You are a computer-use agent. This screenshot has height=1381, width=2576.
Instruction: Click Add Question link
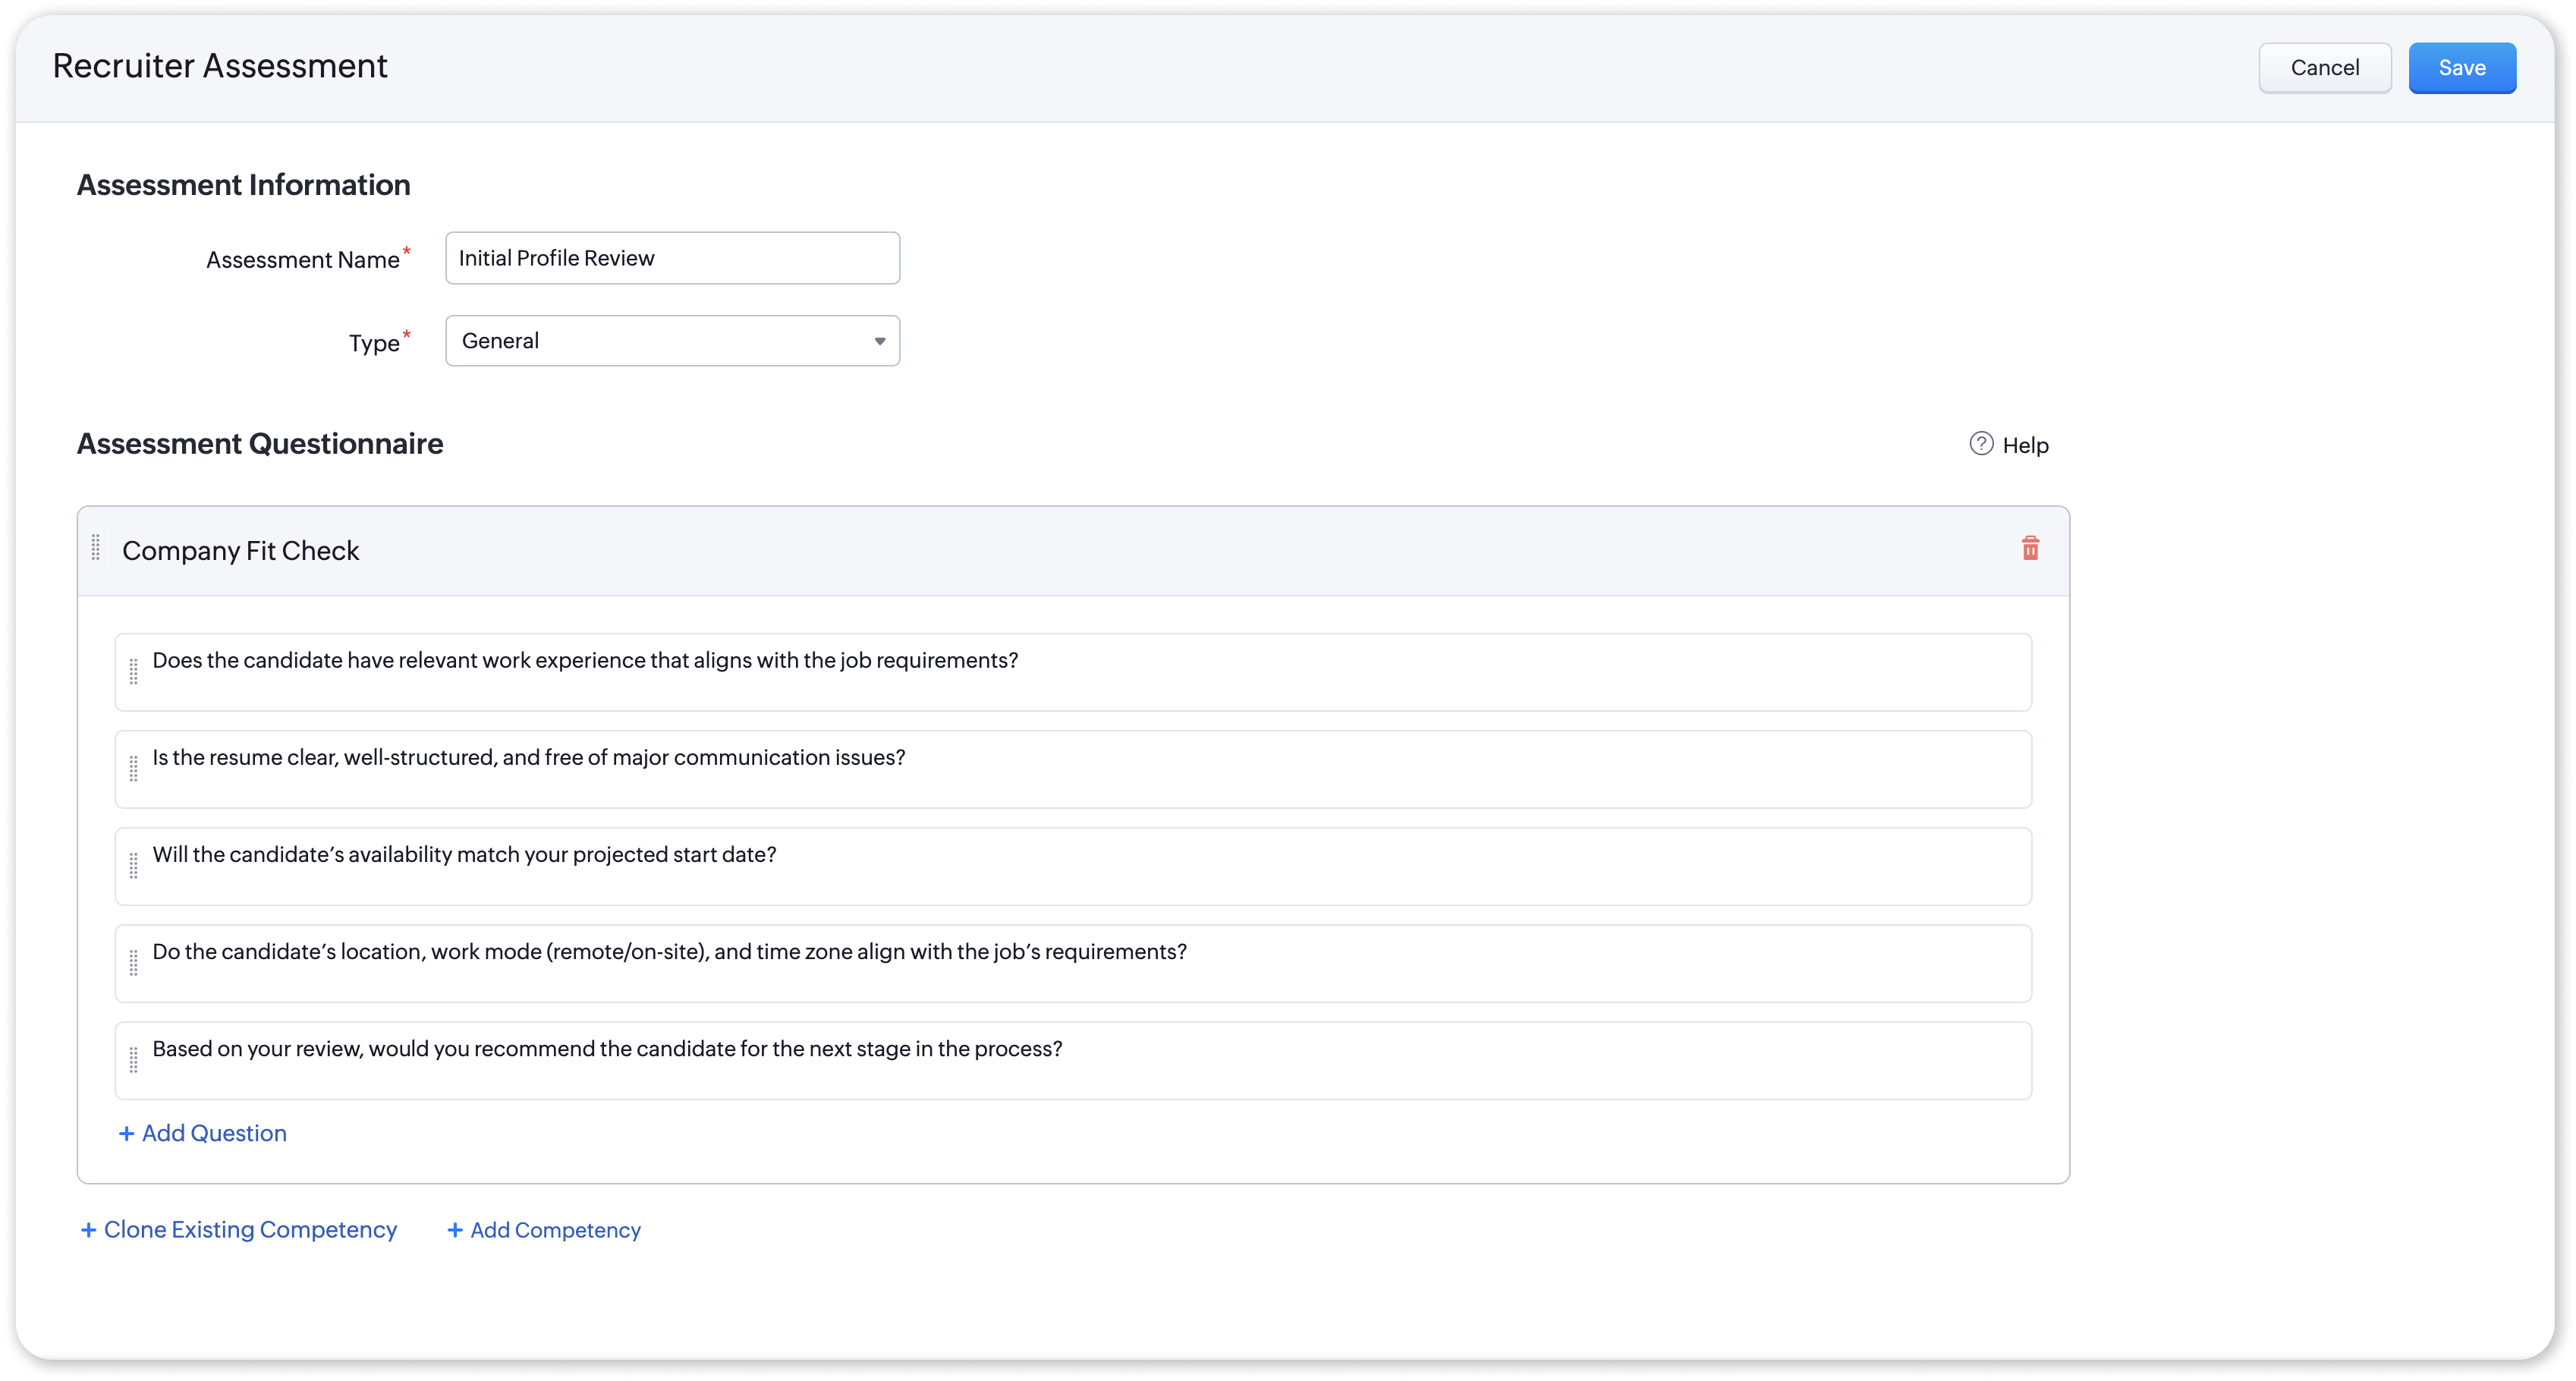click(203, 1133)
